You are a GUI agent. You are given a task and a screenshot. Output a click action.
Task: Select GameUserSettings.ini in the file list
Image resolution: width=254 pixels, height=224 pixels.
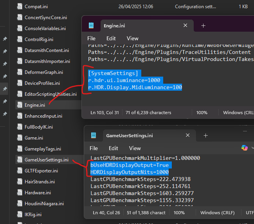tap(47, 160)
